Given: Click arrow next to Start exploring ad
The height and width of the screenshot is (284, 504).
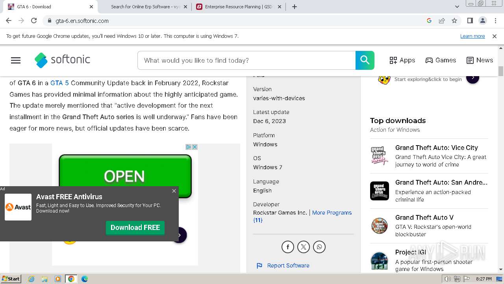Looking at the screenshot, I should tap(472, 78).
